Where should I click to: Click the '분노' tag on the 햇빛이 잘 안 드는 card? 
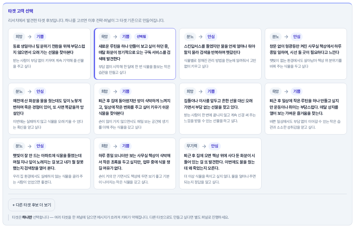[x=19, y=146]
